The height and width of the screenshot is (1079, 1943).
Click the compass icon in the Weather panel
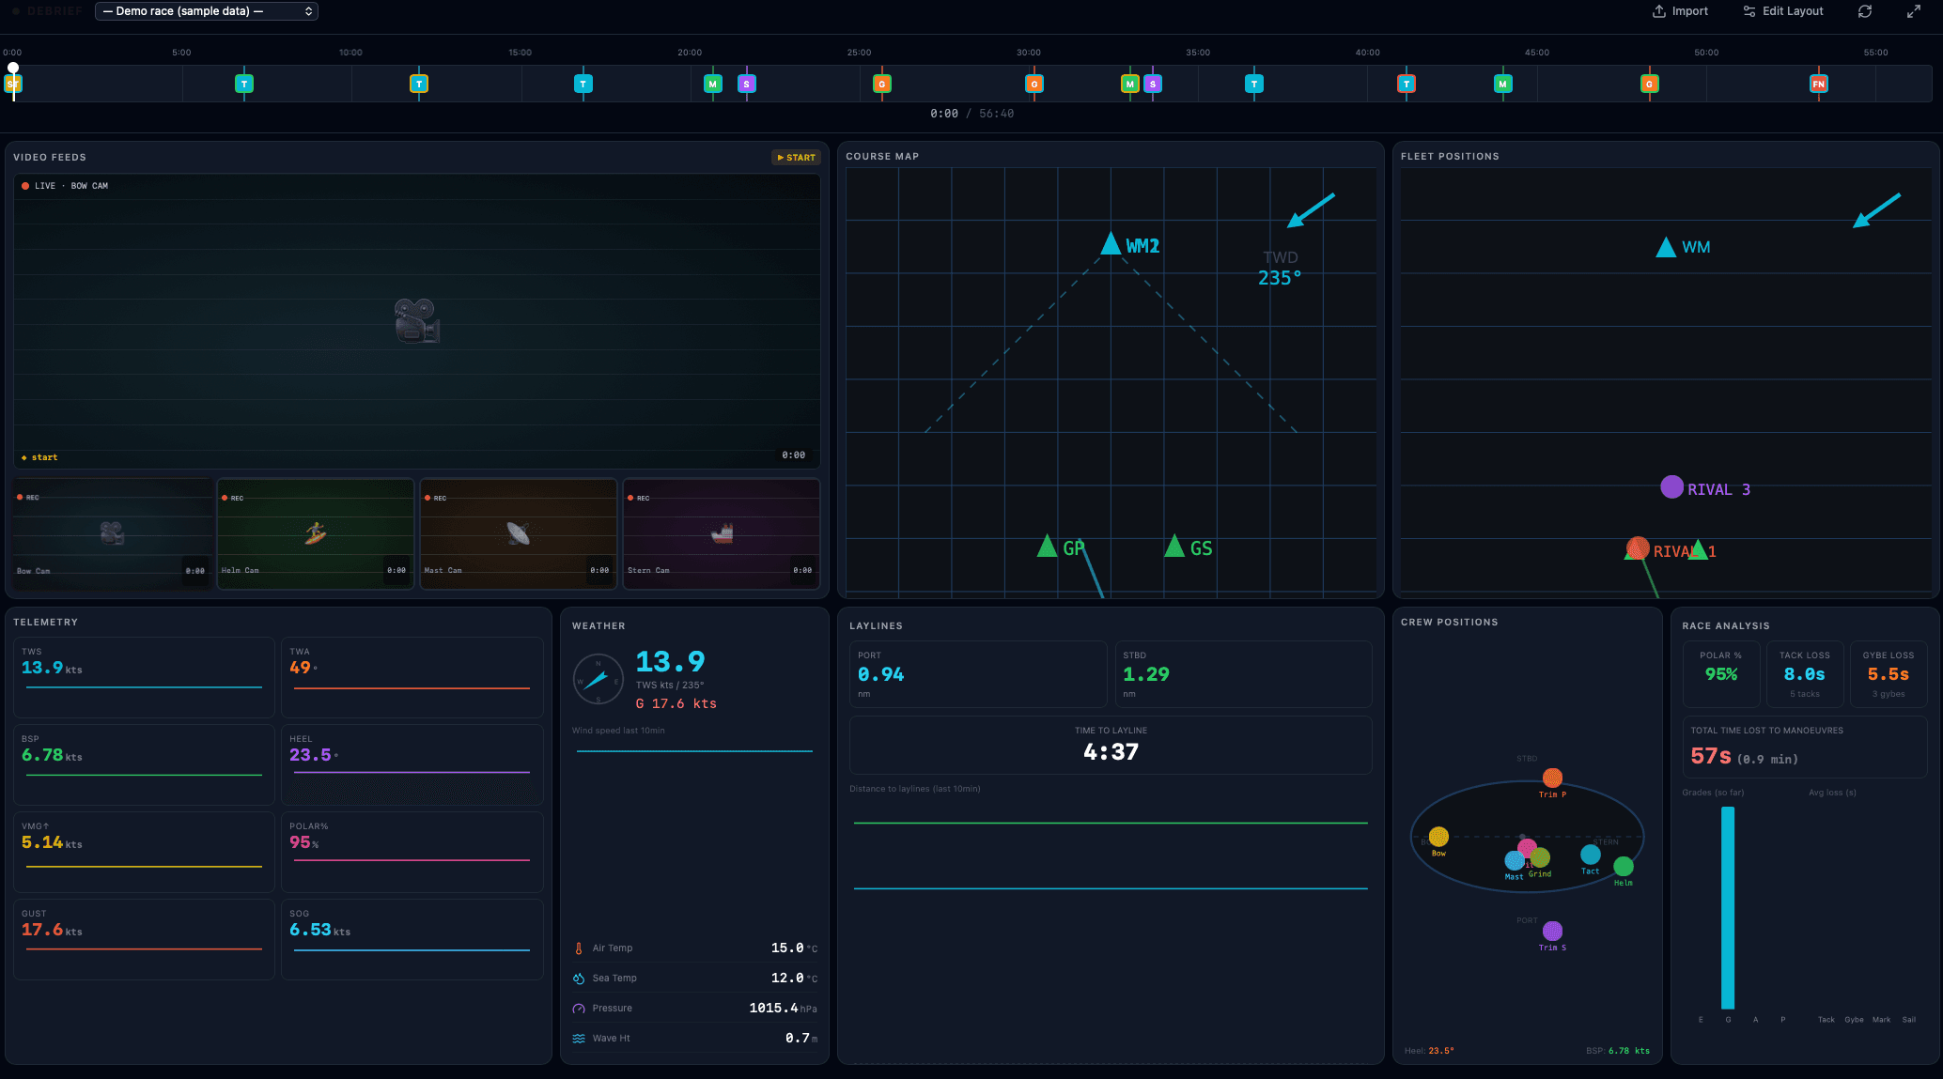click(x=598, y=679)
